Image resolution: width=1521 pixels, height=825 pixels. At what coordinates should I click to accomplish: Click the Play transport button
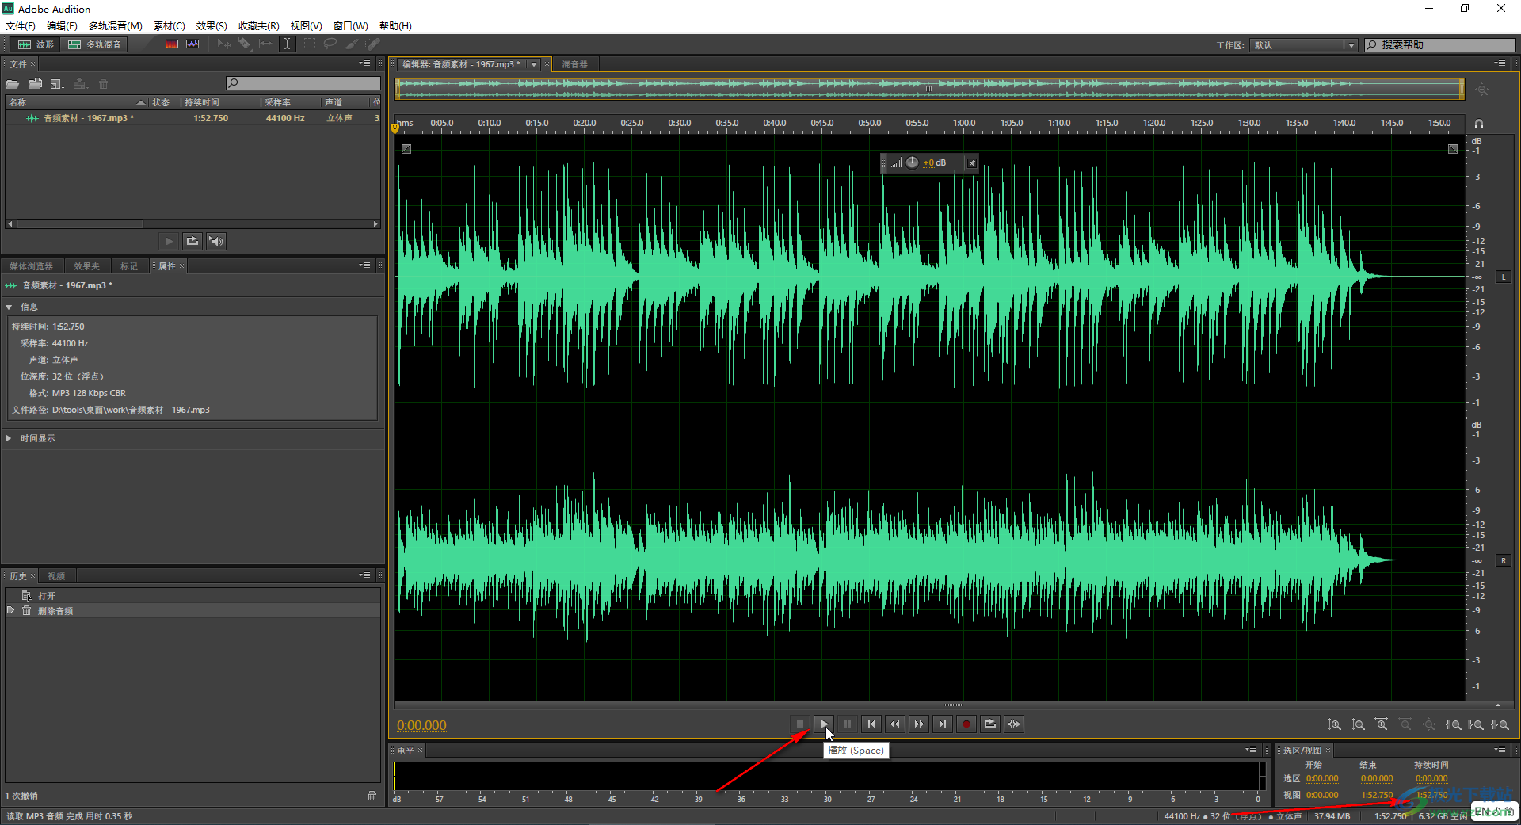[x=824, y=724]
